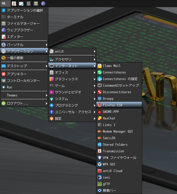Open コントロールセンター menu entry
Screen dimensions: 177x194
pyautogui.click(x=24, y=81)
